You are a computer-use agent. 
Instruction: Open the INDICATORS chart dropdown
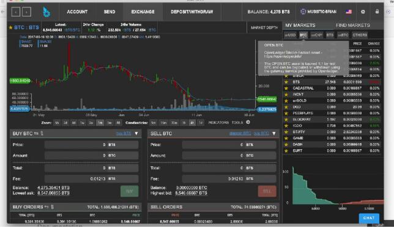(218, 122)
